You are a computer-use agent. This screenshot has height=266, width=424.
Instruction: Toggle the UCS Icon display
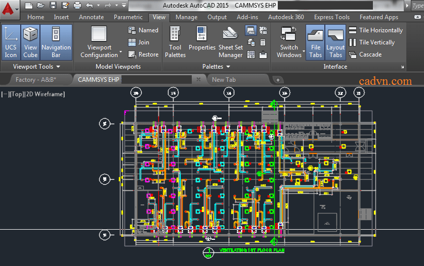(11, 42)
